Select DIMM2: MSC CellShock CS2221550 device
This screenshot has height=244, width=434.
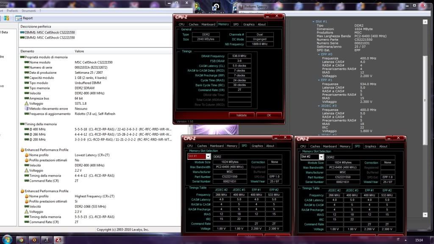coord(47,37)
